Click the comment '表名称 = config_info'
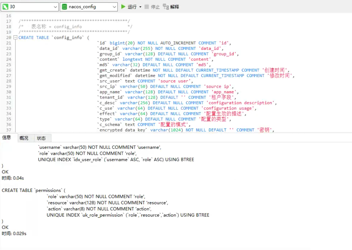Viewport: 352px width, 250px height. 56,27
